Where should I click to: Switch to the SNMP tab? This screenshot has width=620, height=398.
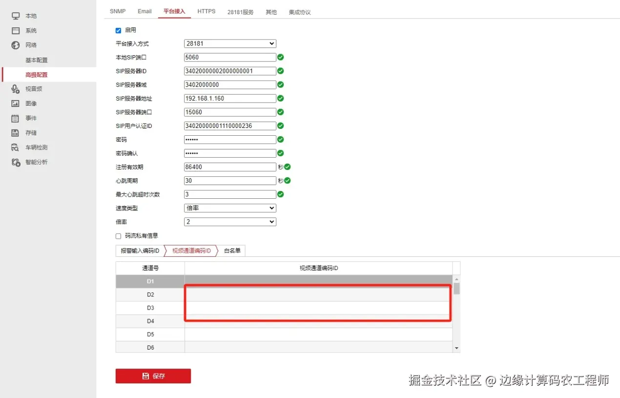118,11
